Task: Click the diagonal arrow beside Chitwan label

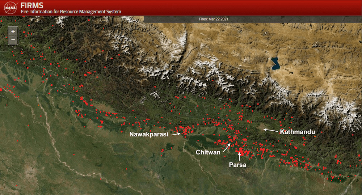Action: click(226, 147)
